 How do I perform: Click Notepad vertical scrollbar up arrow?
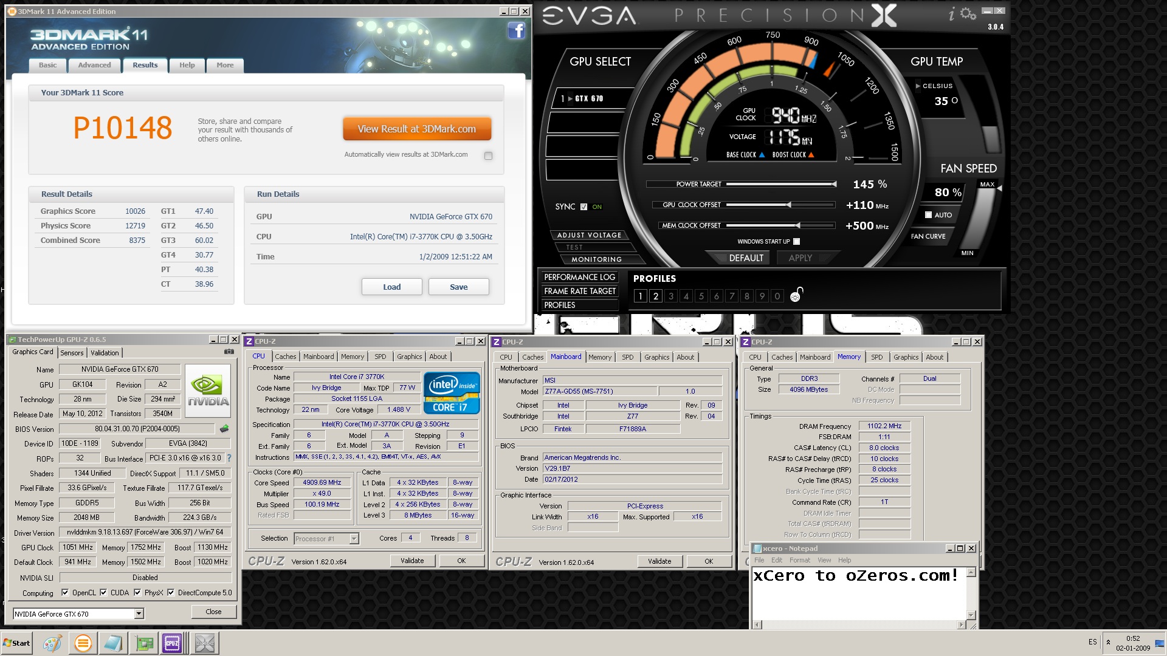pyautogui.click(x=971, y=572)
